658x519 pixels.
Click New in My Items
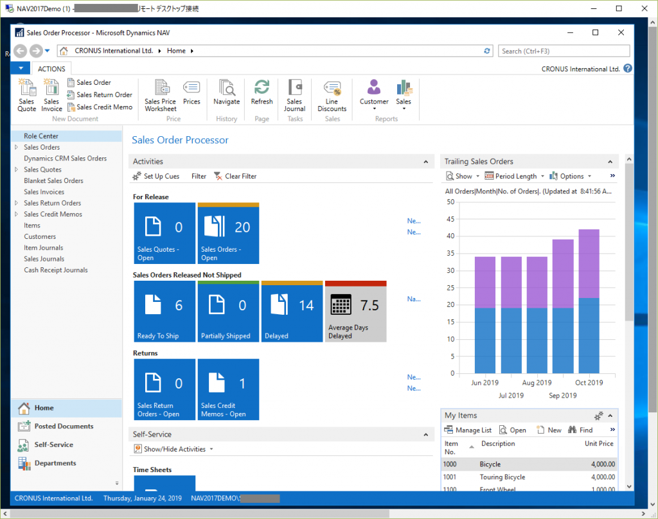click(x=549, y=430)
